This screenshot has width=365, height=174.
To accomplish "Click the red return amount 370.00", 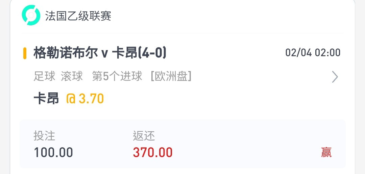I will click(153, 153).
